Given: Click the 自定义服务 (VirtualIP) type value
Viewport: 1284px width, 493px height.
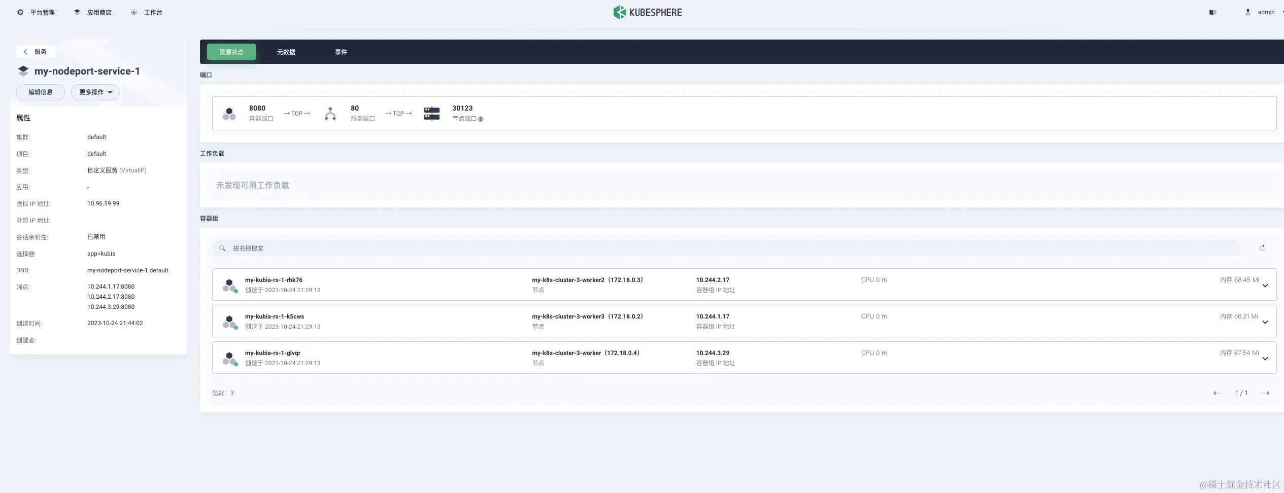Looking at the screenshot, I should click(x=117, y=170).
